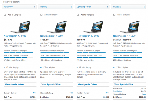Open New Inspiron 17 5000 link priced $679.99
Viewport: 148px width, 101px height.
click(x=15, y=36)
